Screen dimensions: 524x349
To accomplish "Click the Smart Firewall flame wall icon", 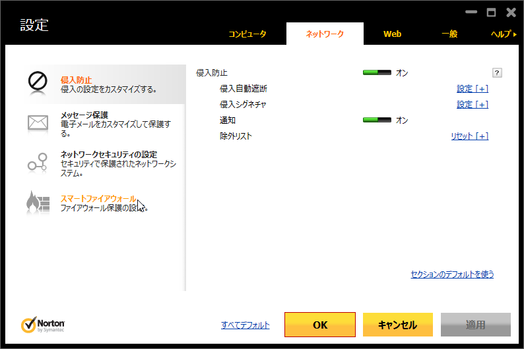I will coord(38,203).
